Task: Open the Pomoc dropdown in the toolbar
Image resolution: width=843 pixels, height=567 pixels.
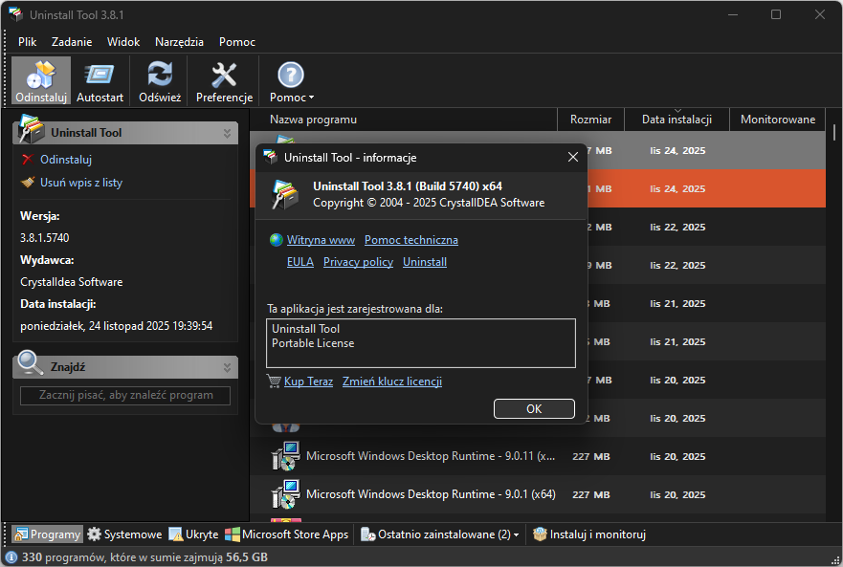Action: [292, 81]
